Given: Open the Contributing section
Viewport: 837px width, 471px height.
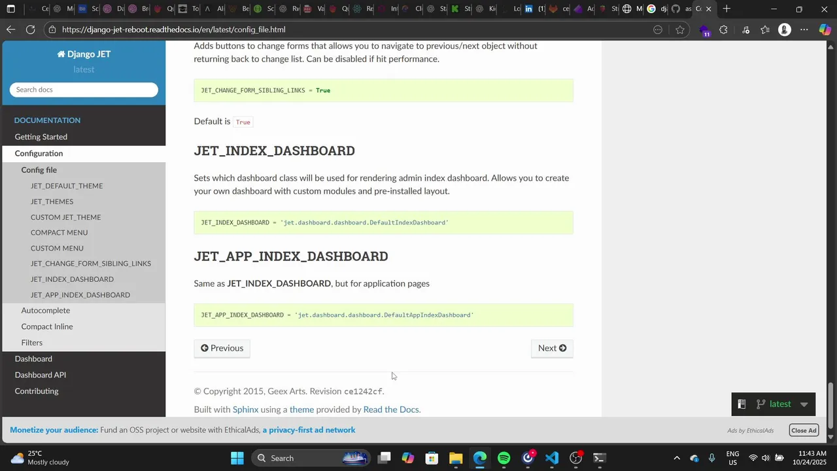Looking at the screenshot, I should pyautogui.click(x=37, y=391).
